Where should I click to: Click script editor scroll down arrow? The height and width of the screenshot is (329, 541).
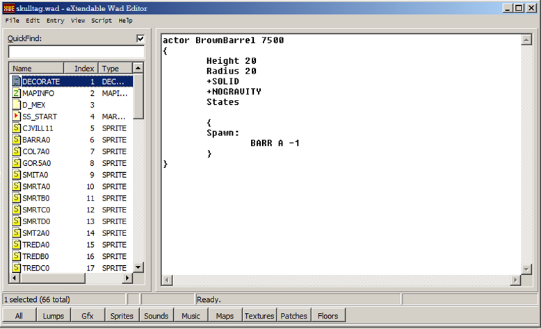526,269
